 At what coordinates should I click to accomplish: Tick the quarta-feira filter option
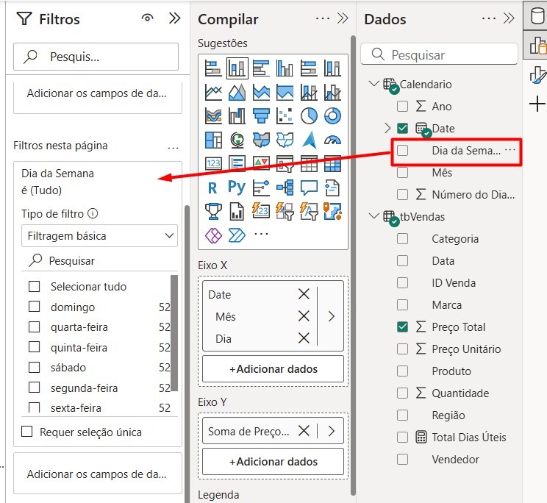[34, 327]
